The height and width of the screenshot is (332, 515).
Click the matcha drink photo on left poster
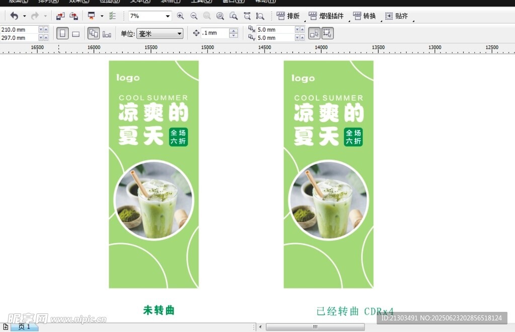coord(154,200)
